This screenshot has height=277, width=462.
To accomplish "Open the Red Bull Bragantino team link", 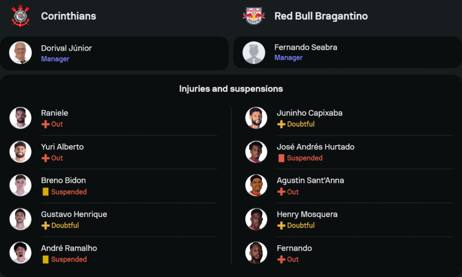I will 321,16.
